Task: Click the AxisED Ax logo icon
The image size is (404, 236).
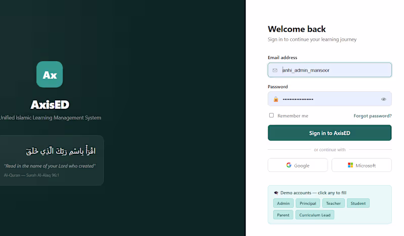Action: [49, 74]
